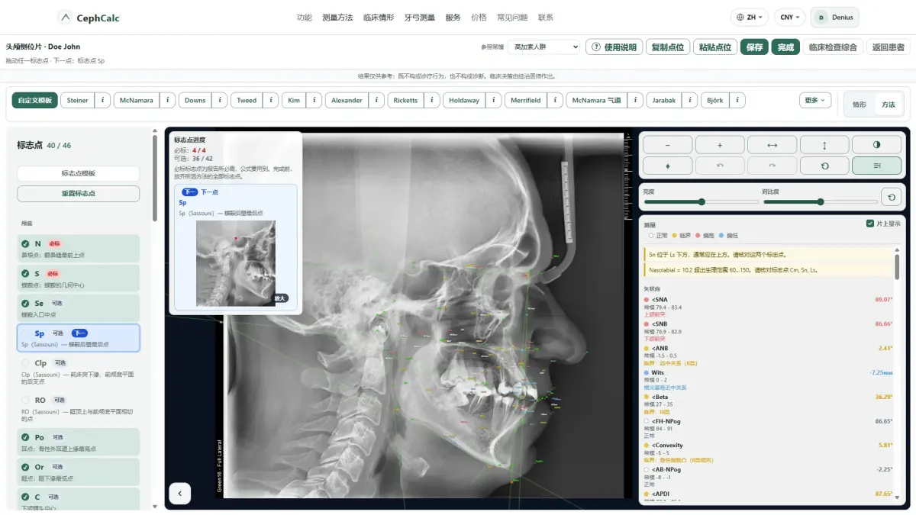Click the diamond sharpen icon button
Screen dimensions: 916x515
pos(668,166)
